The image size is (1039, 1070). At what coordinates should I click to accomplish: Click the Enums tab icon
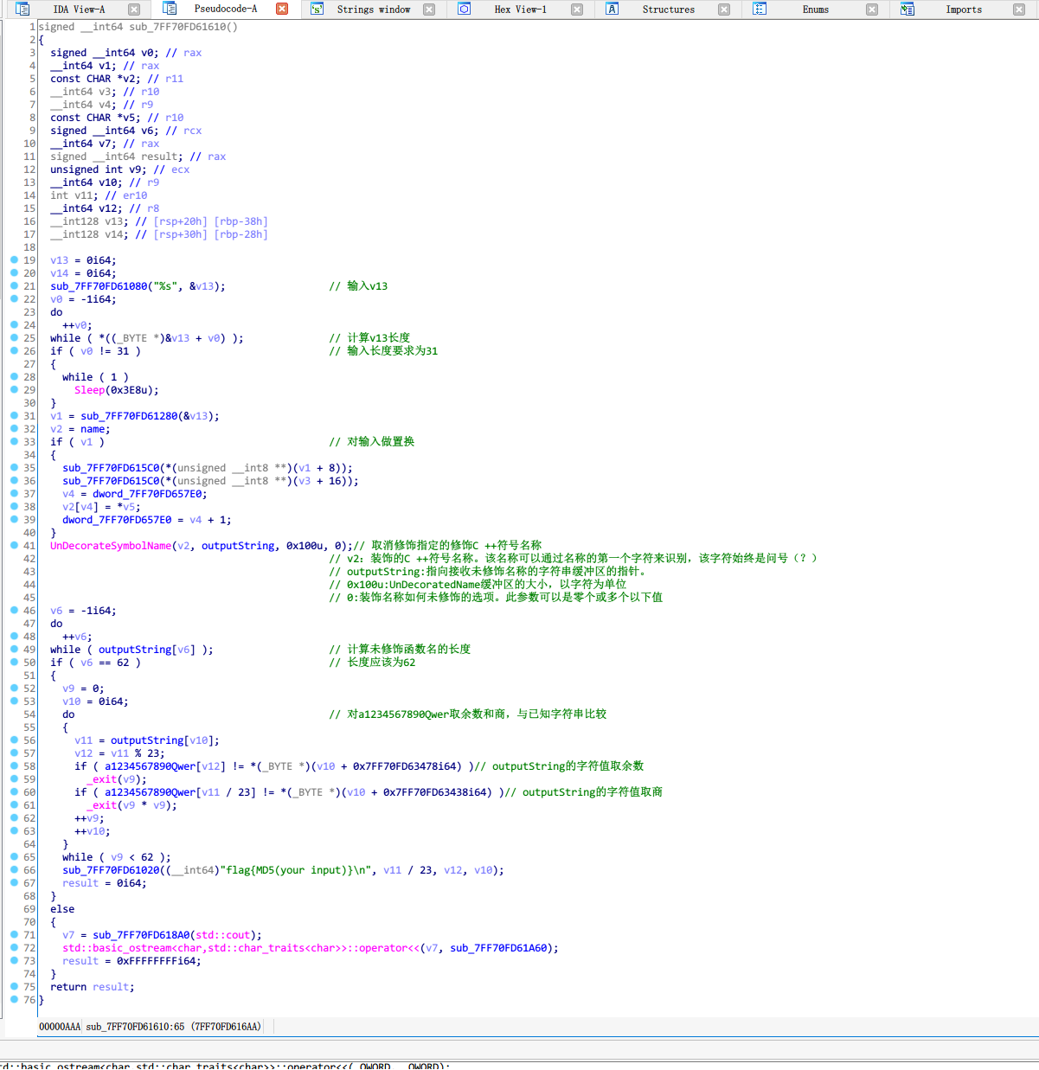pyautogui.click(x=760, y=9)
